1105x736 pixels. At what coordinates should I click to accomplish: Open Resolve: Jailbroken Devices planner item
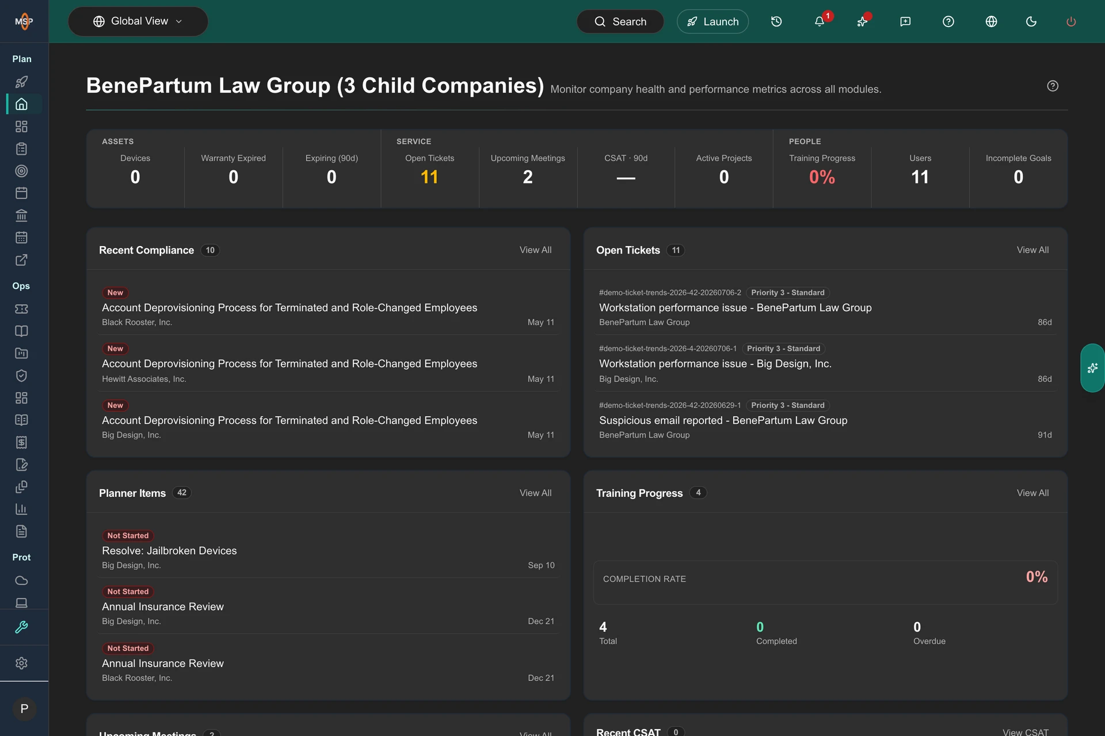tap(328, 550)
